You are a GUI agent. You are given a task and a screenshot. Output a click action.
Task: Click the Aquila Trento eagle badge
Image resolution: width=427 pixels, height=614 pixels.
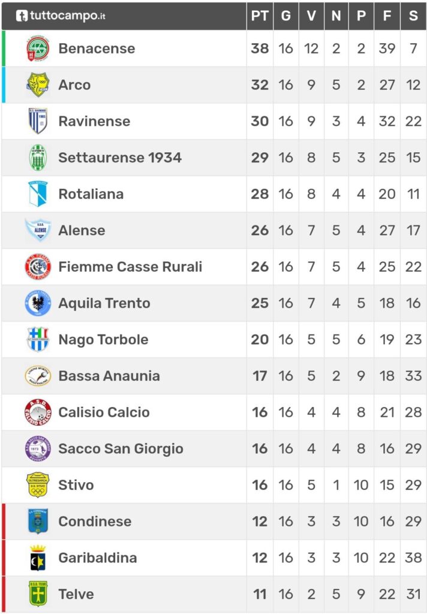[x=38, y=303]
